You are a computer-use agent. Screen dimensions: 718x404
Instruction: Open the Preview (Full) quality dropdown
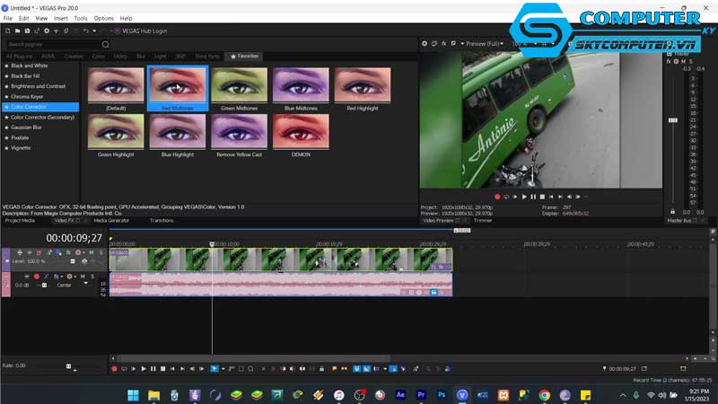click(483, 43)
